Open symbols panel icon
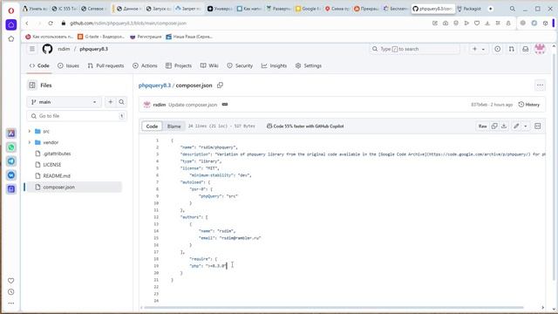 click(538, 126)
